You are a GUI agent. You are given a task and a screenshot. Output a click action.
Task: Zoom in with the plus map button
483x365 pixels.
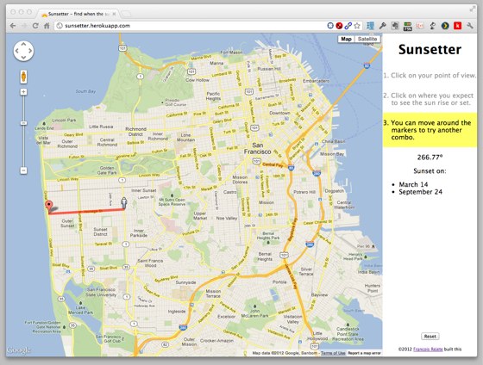tap(23, 91)
